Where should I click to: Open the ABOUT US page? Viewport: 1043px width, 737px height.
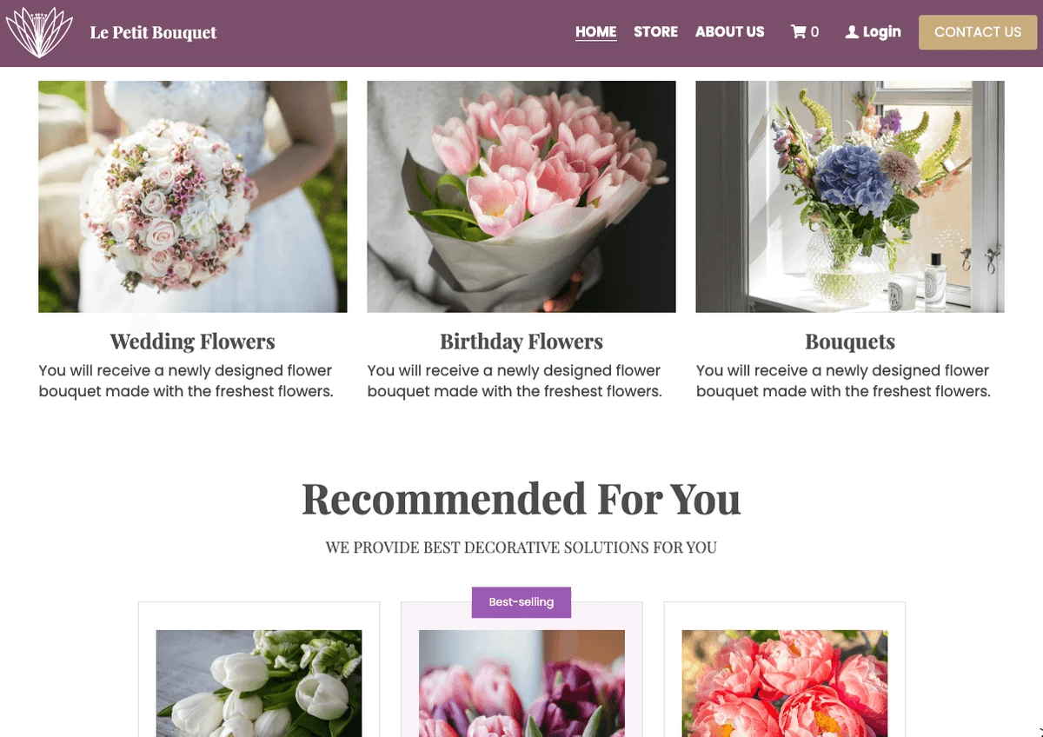click(730, 32)
